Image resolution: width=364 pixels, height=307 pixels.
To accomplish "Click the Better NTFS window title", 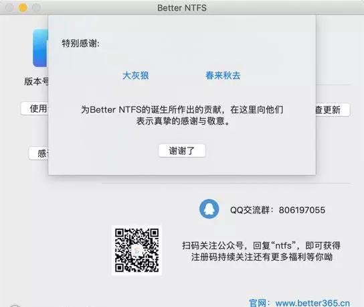I will click(x=182, y=7).
